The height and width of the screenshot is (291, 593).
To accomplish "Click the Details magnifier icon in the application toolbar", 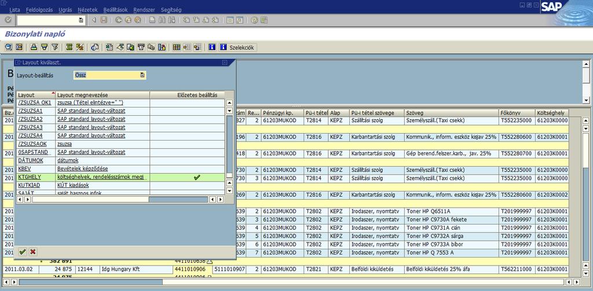I will 8,47.
